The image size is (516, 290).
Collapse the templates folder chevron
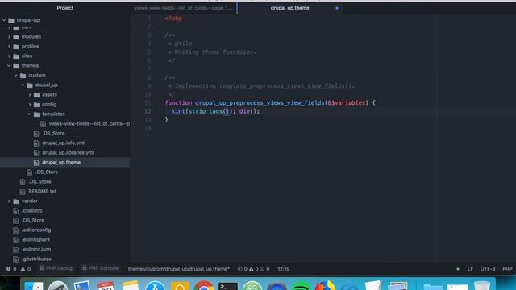point(30,114)
